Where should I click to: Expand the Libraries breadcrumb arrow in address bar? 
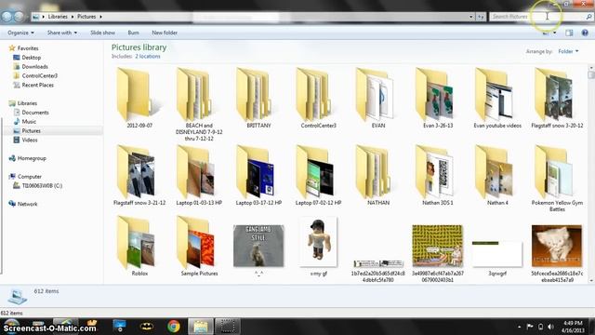pos(73,17)
